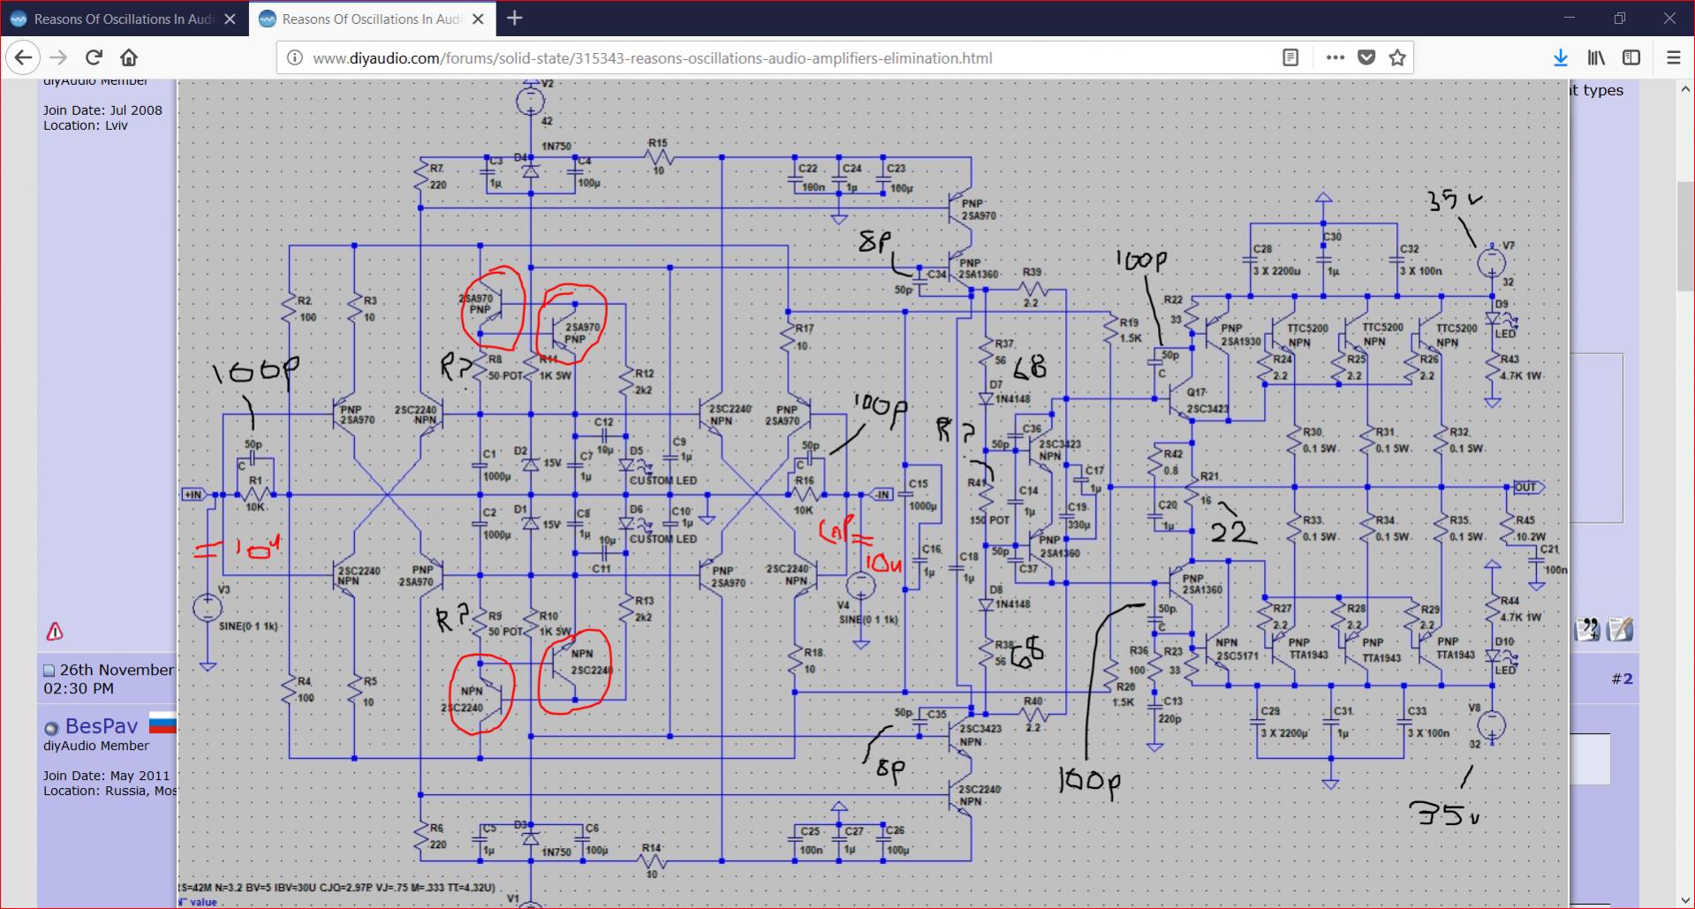Toggle the browser sidebar
The width and height of the screenshot is (1695, 909).
click(x=1631, y=57)
